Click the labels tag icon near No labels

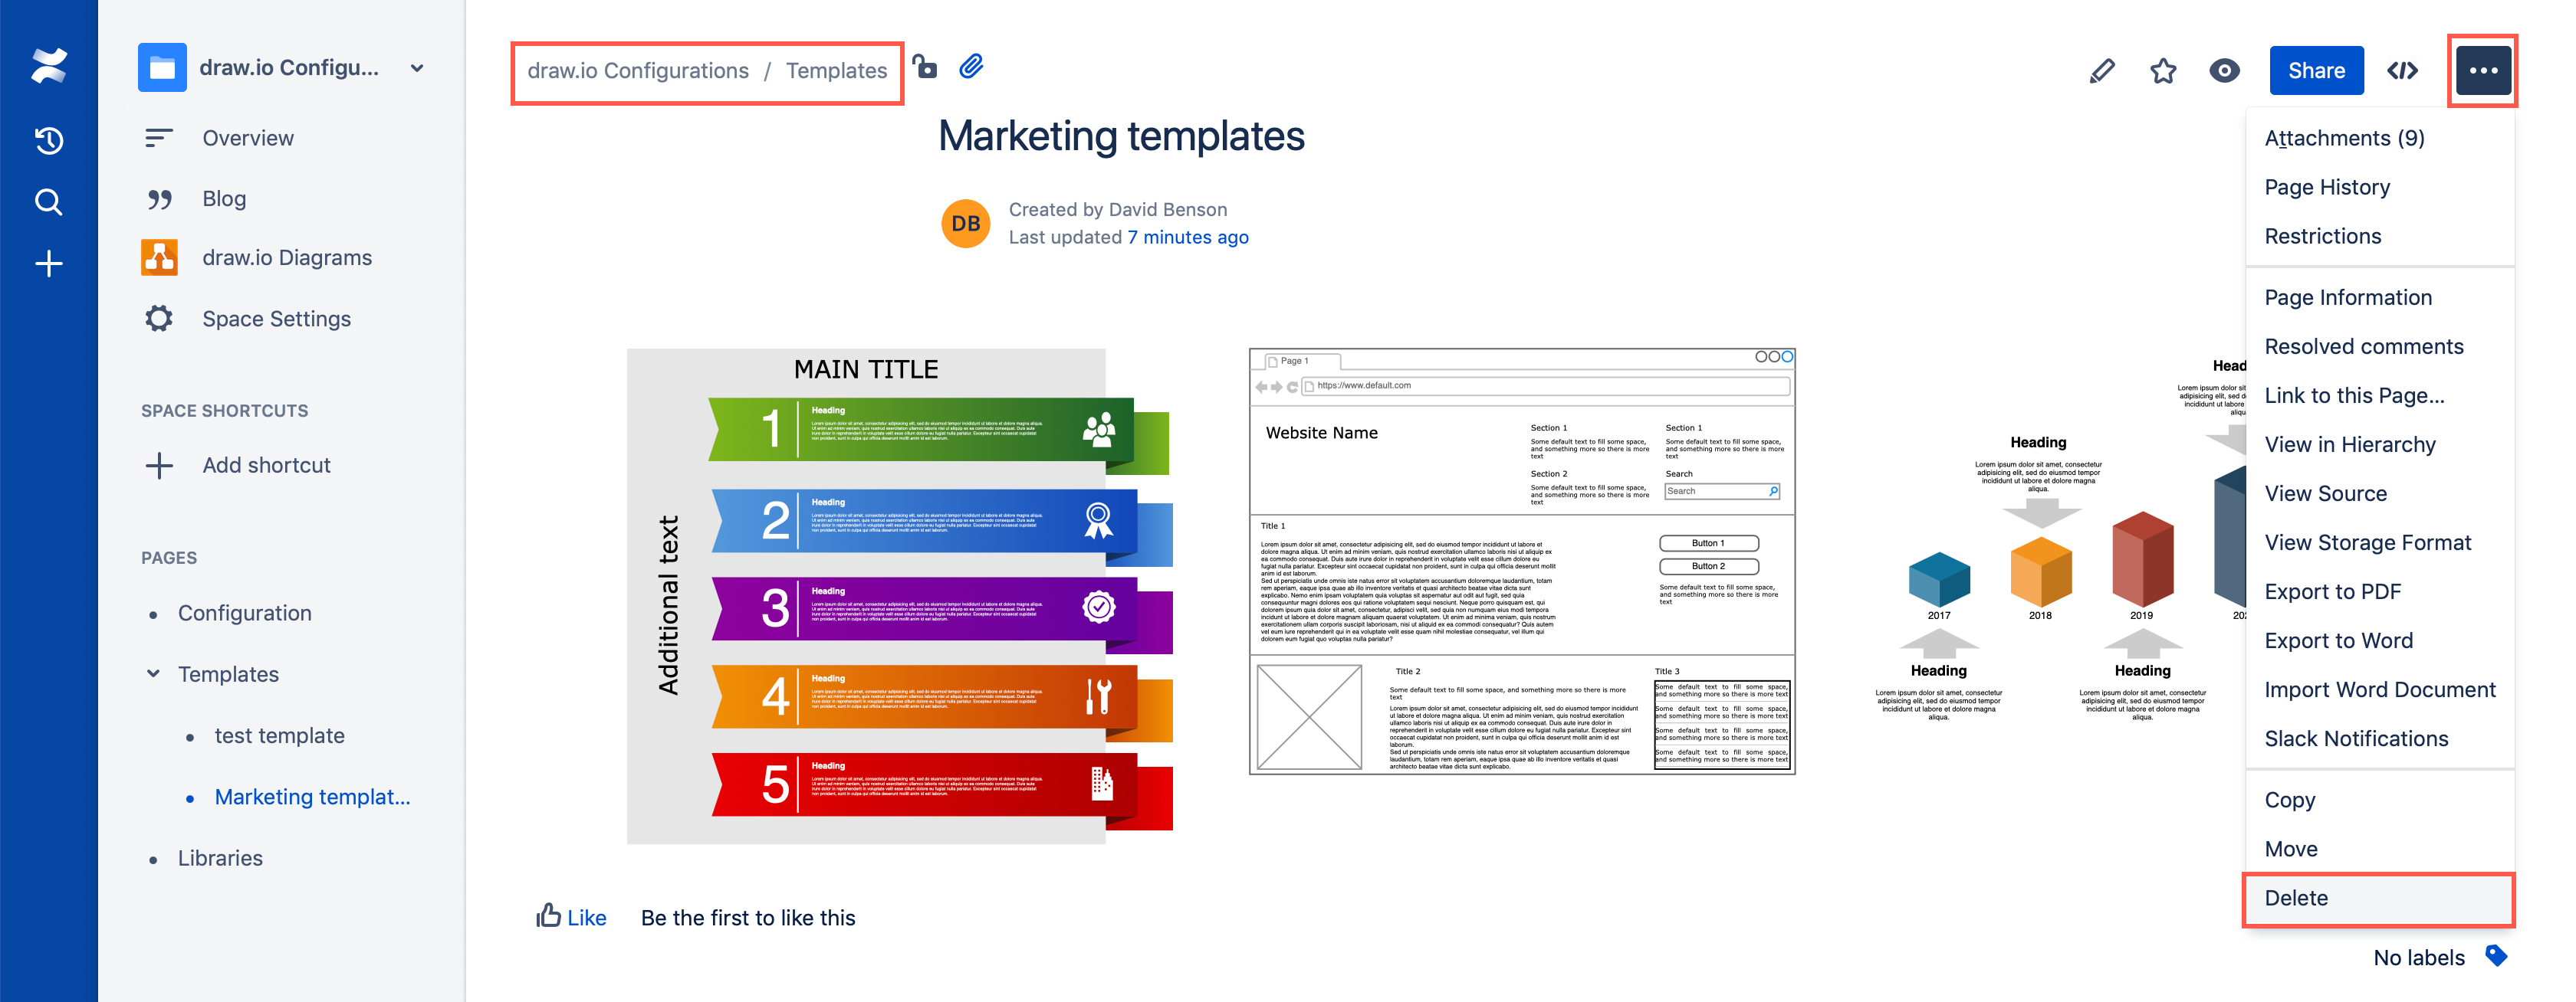[x=2496, y=956]
